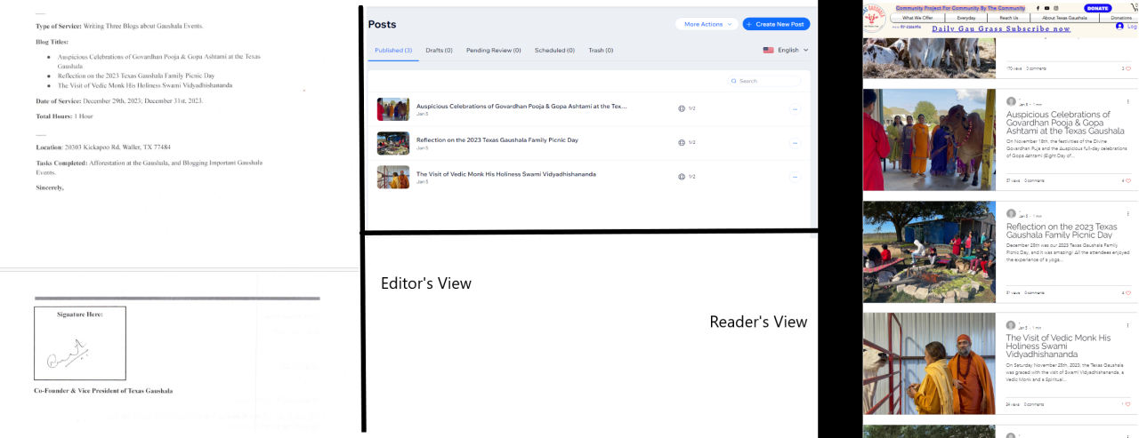Open editor title 'Reflection on the 2023 Texas Gaushala'
This screenshot has height=438, width=1139.
[x=497, y=139]
